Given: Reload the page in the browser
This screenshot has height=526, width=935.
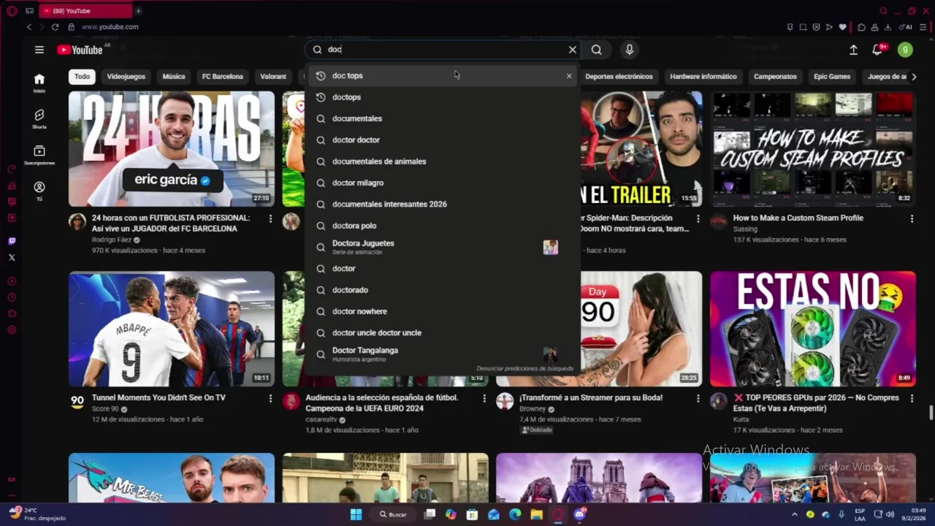Looking at the screenshot, I should coord(55,27).
